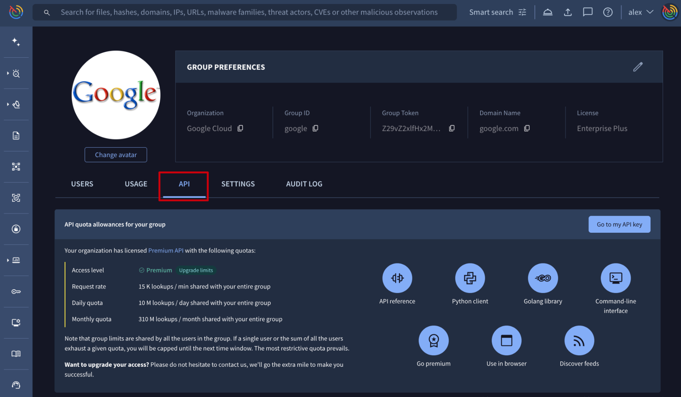Open the Use in browser icon
This screenshot has width=681, height=397.
point(506,340)
